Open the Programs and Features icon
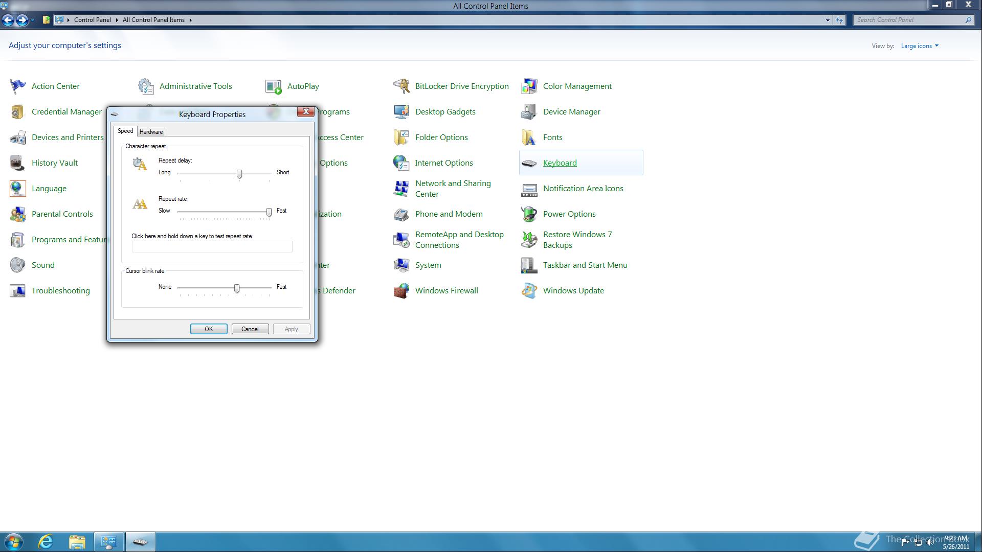 (x=18, y=240)
